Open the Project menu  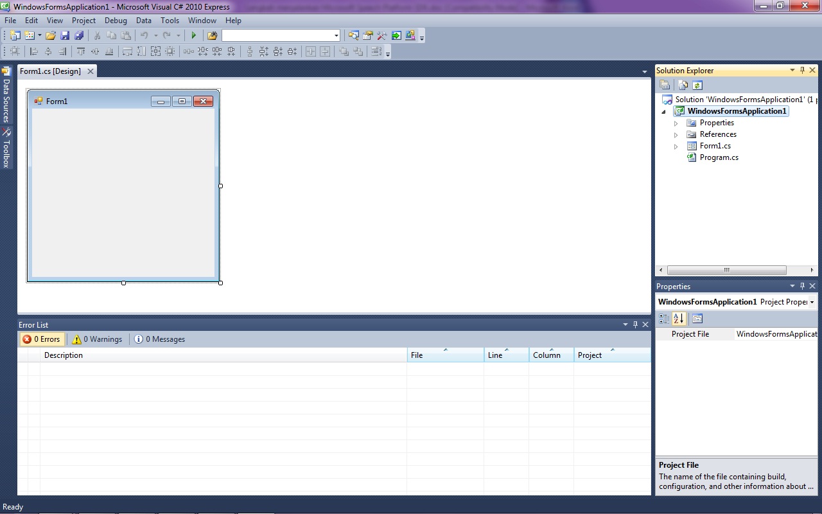click(x=83, y=21)
